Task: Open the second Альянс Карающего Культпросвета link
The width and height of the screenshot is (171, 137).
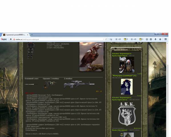Action: pos(122,99)
